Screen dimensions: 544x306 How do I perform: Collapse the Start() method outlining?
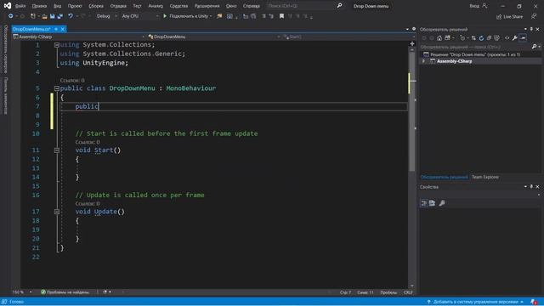pos(57,150)
